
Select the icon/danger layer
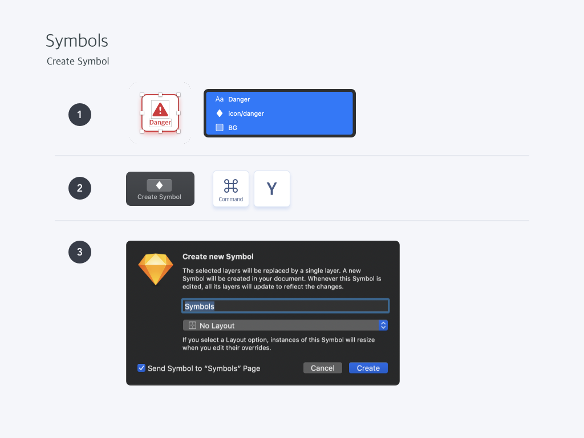coord(279,113)
